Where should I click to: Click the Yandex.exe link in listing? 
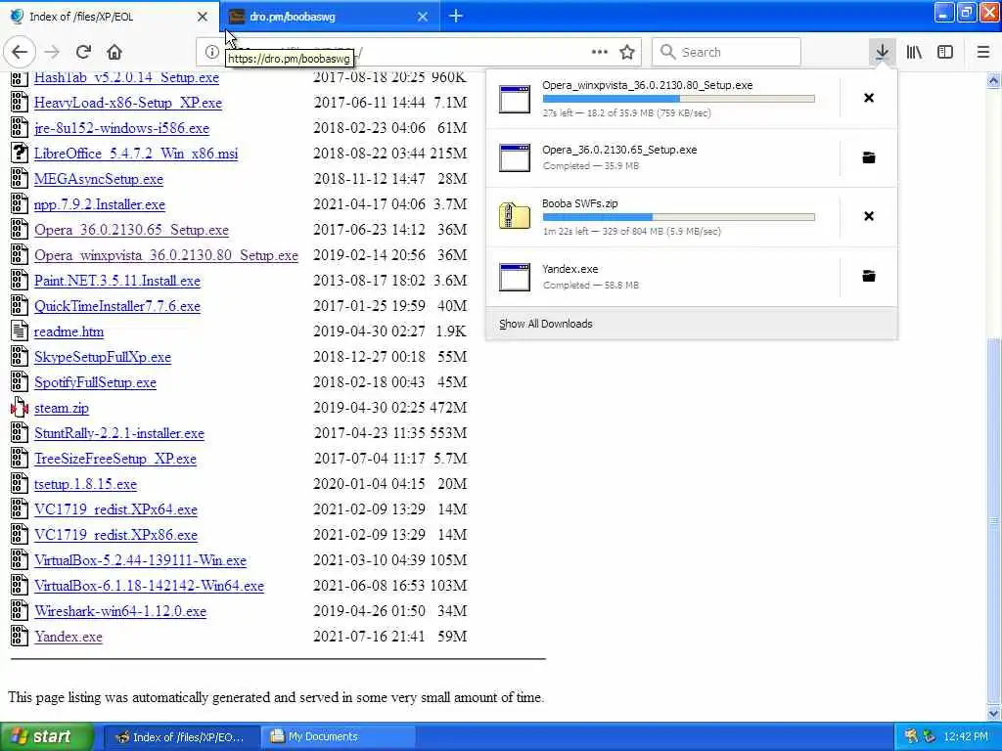pyautogui.click(x=68, y=638)
